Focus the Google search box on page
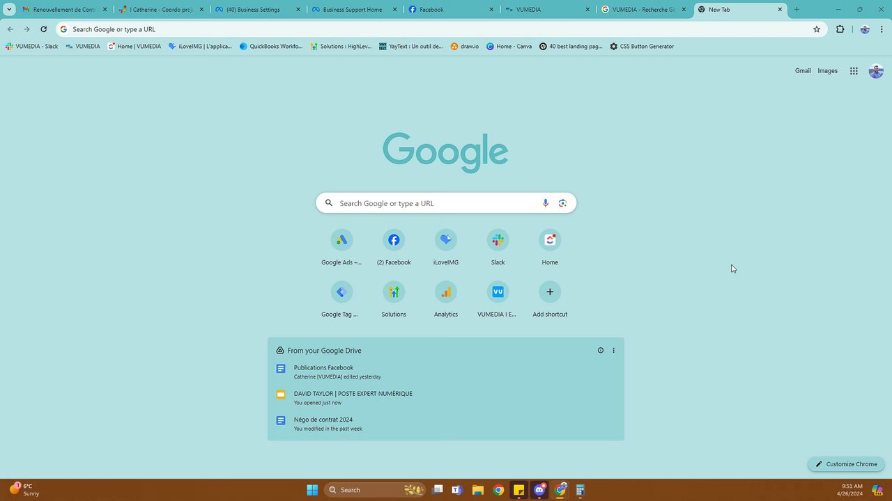Image resolution: width=892 pixels, height=501 pixels. 446,203
